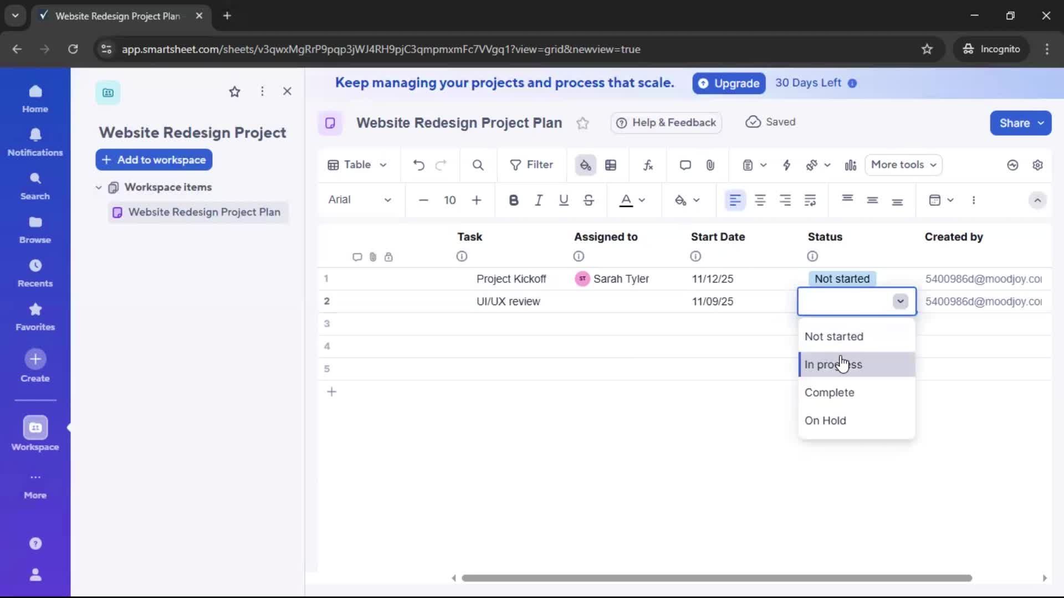The width and height of the screenshot is (1064, 598).
Task: Select the conditional formatting paint-drop tool
Action: click(586, 164)
